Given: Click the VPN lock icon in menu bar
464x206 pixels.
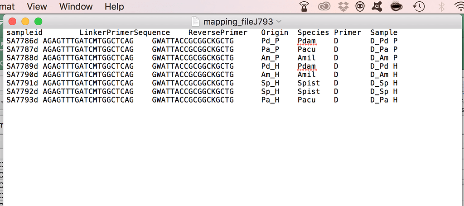Looking at the screenshot, I should point(304,6).
